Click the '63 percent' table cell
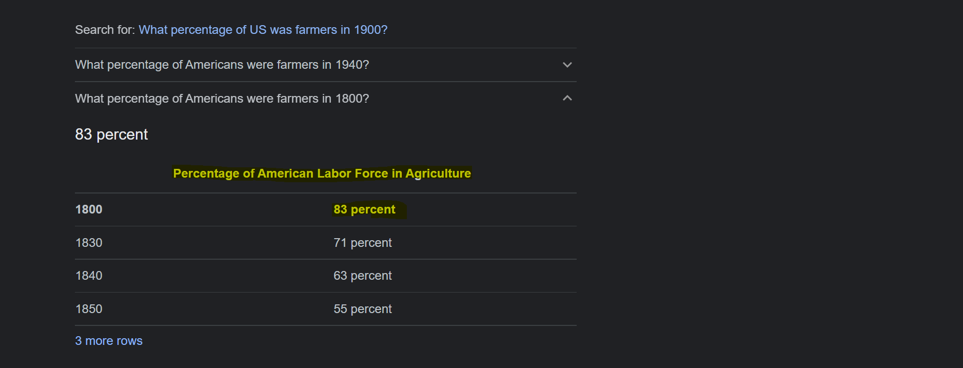 click(x=362, y=276)
